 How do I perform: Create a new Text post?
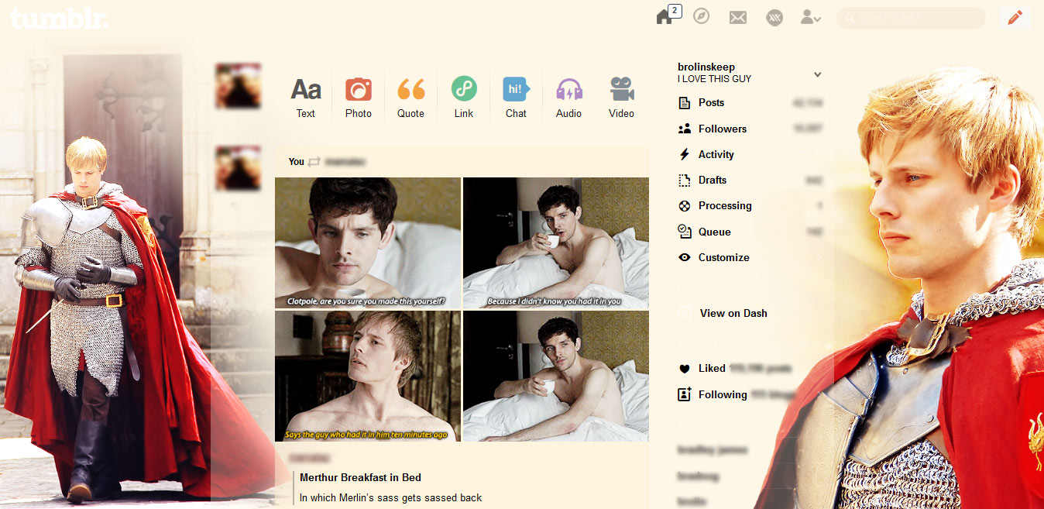click(x=306, y=98)
